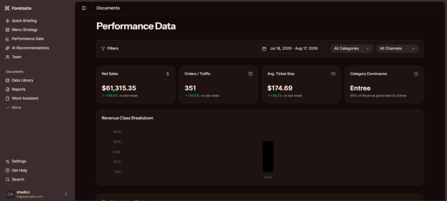Click the $80k axis label
447x201 pixels.
pos(117,132)
